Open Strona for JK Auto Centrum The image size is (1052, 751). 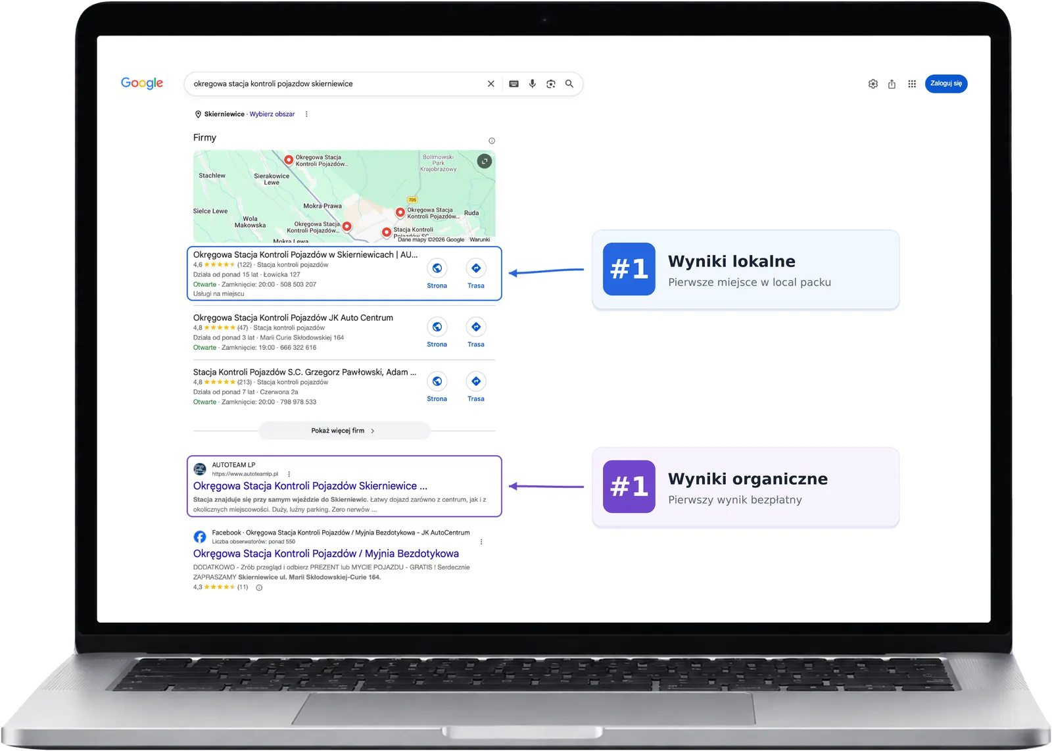pos(437,333)
